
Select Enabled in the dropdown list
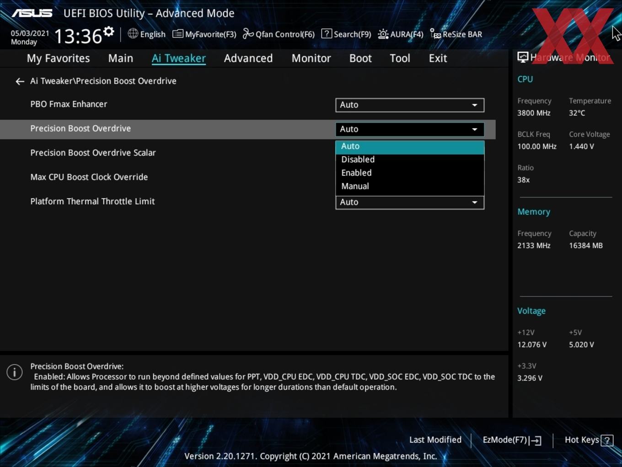[x=410, y=173]
